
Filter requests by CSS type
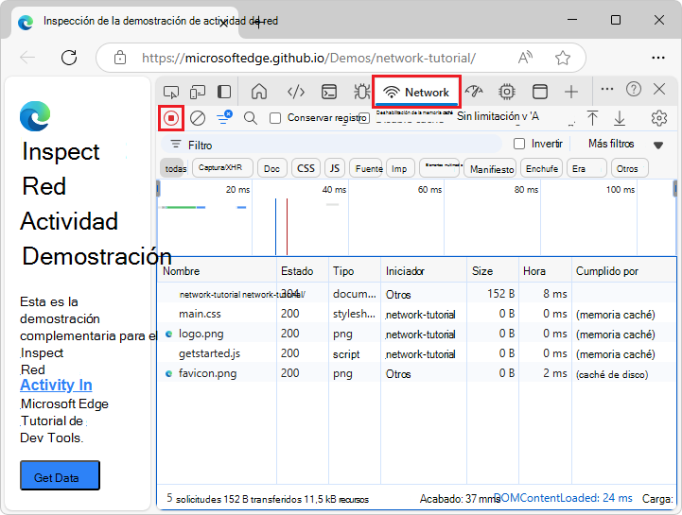306,168
